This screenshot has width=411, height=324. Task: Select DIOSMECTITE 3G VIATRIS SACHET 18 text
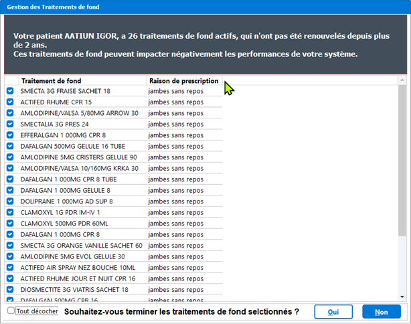pyautogui.click(x=74, y=289)
